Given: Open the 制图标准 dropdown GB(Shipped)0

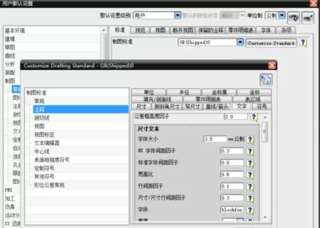Looking at the screenshot, I should click(211, 42).
